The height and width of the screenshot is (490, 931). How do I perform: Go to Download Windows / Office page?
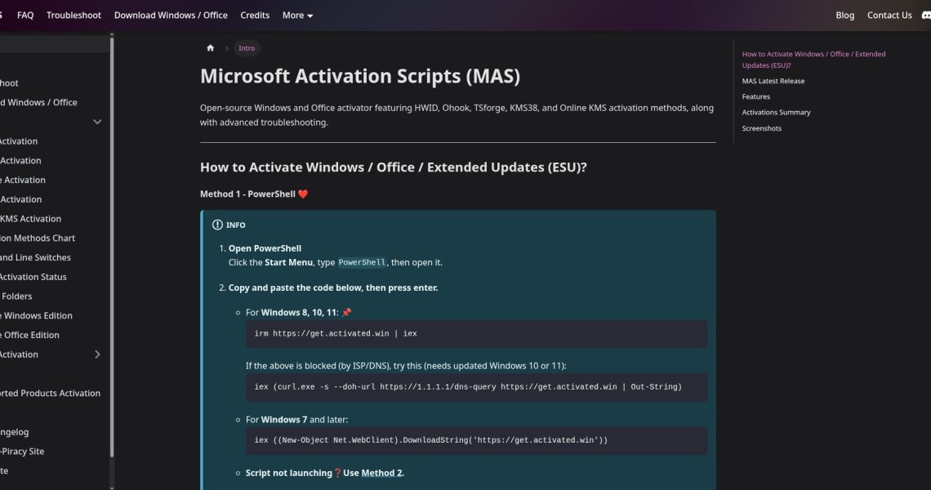click(171, 16)
